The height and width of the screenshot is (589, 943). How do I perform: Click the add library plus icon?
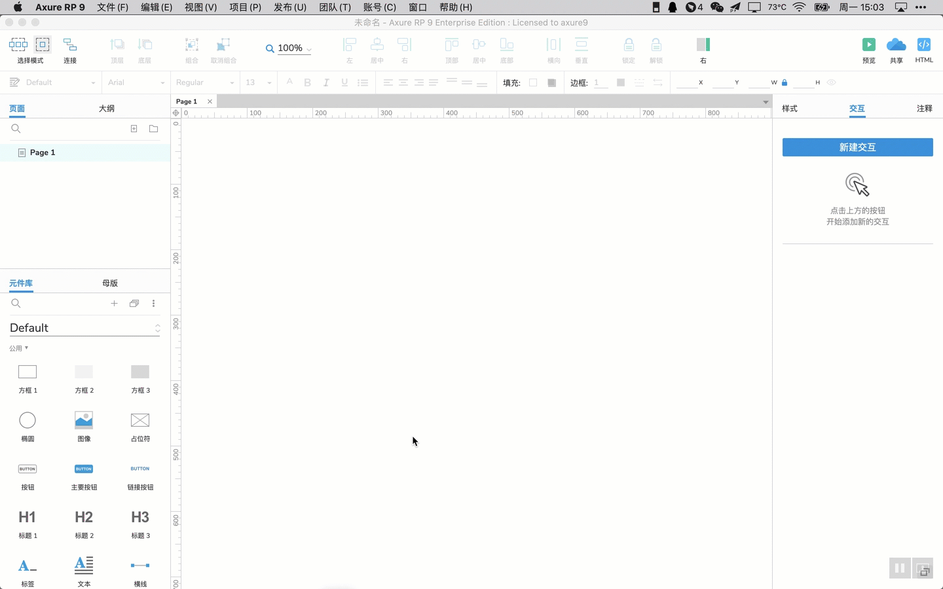tap(114, 304)
